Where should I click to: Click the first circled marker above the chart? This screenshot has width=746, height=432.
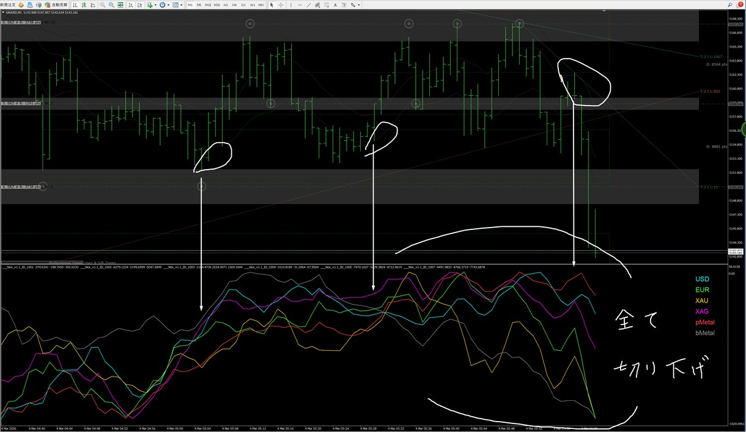(x=249, y=24)
